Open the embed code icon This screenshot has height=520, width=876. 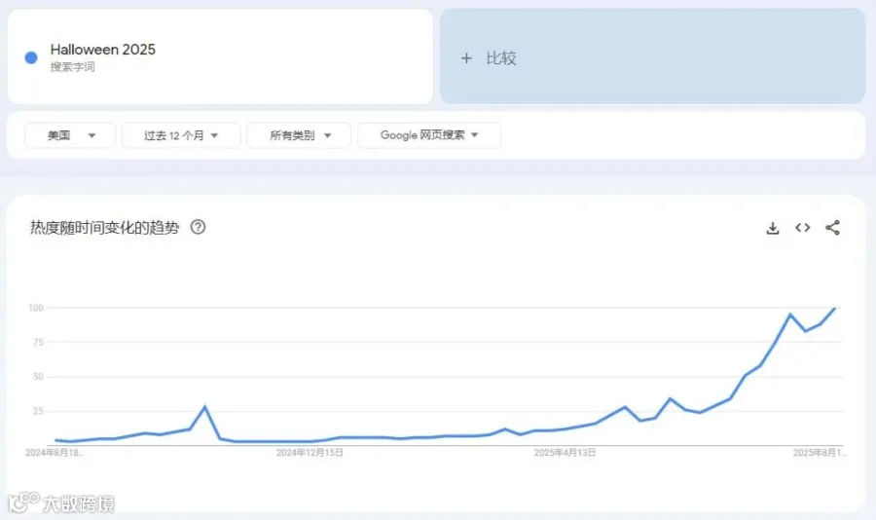[x=803, y=228]
